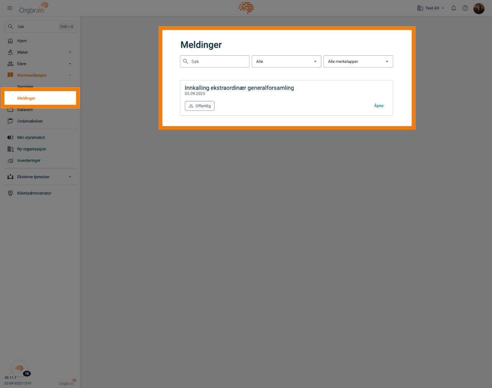The image size is (492, 388).
Task: Open the notifications bell
Action: click(454, 8)
